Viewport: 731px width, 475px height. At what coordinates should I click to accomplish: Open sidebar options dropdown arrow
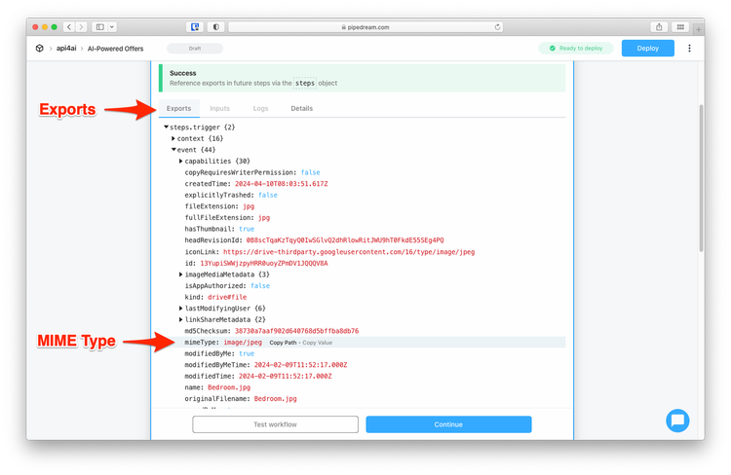coord(112,27)
